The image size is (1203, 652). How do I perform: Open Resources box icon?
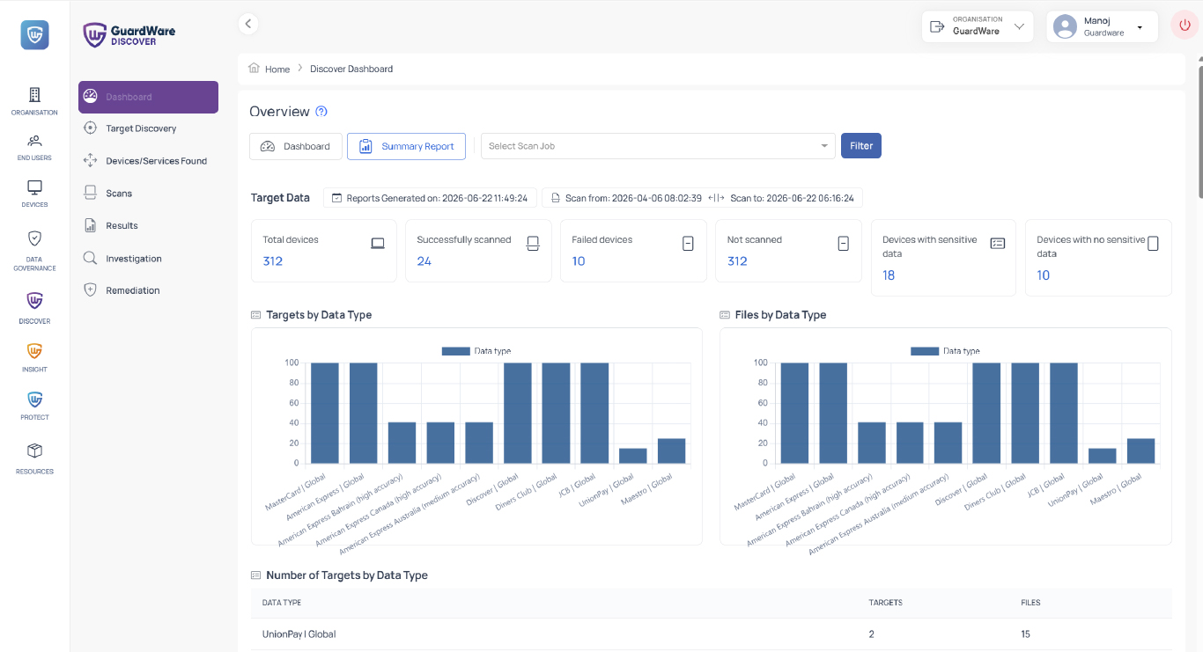coord(34,451)
